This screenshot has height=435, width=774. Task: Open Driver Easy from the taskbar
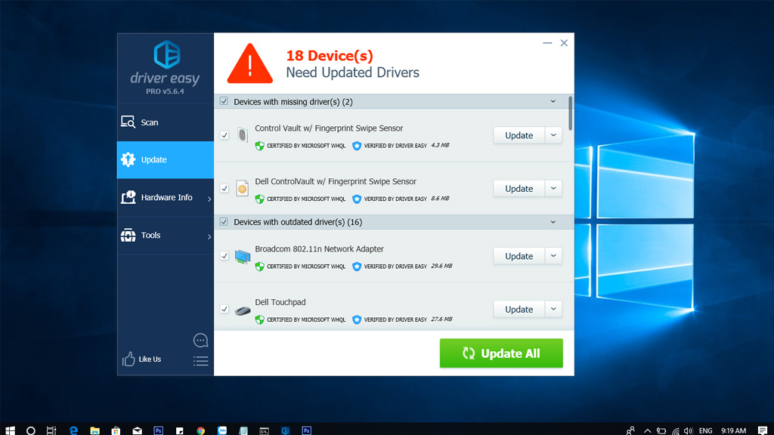(285, 430)
